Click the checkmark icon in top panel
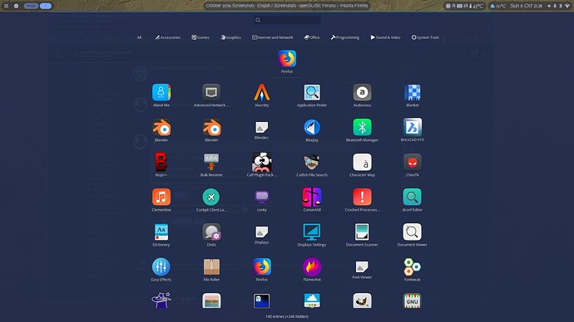574x322 pixels. click(x=16, y=6)
